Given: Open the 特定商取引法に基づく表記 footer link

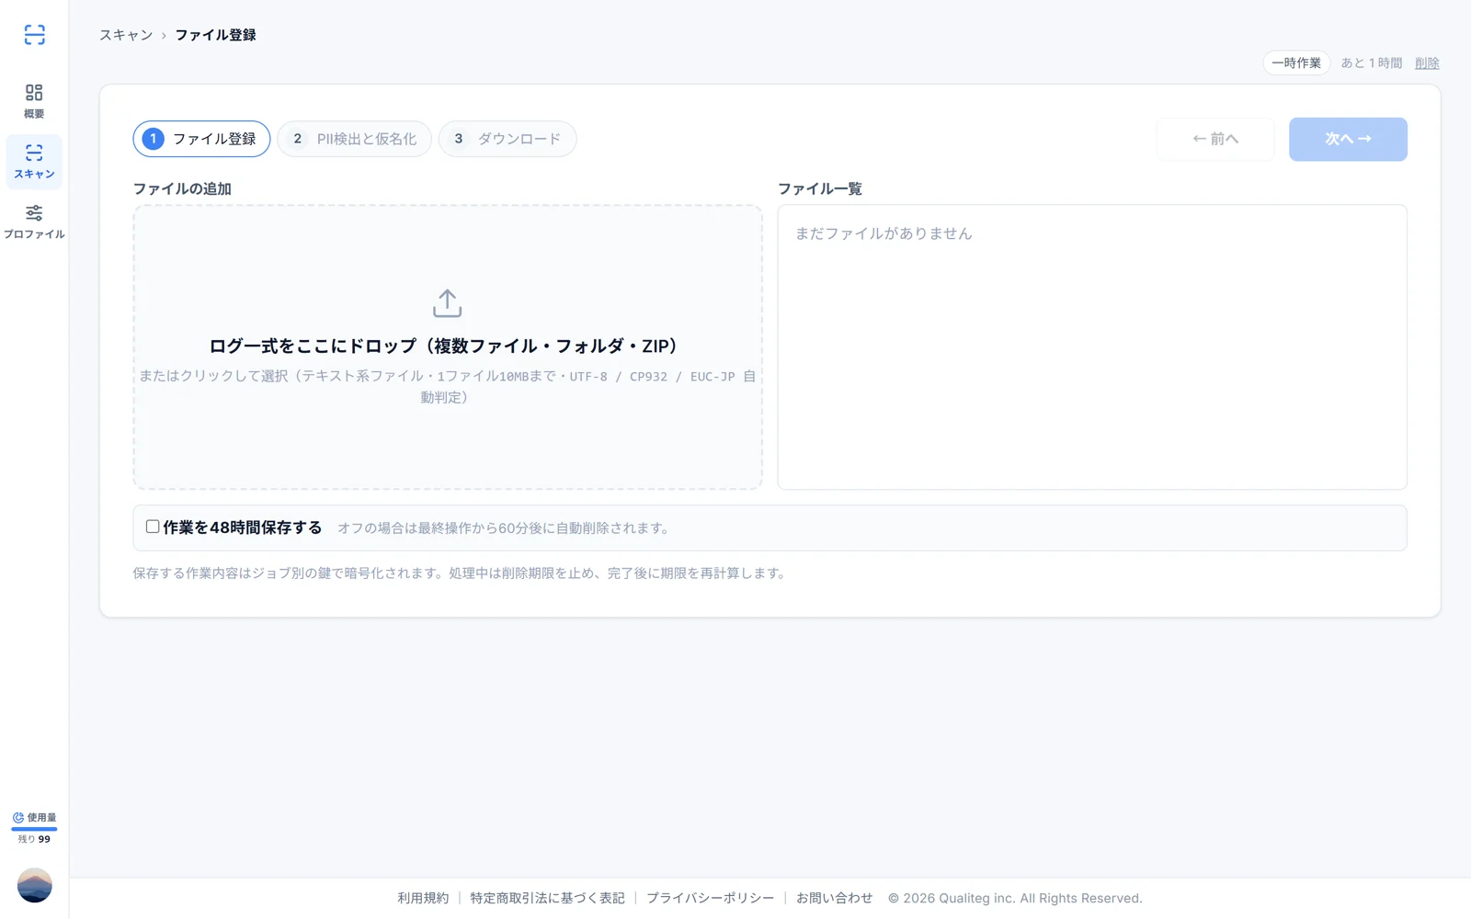Looking at the screenshot, I should [x=547, y=898].
